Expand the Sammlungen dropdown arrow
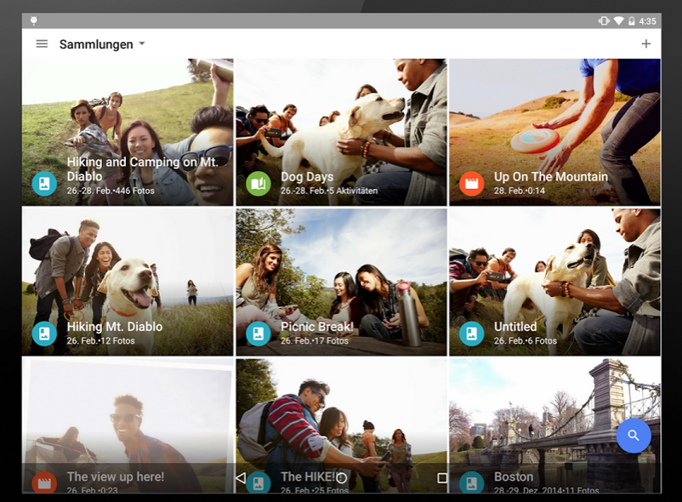Screen dimensions: 682x502 tap(142, 44)
